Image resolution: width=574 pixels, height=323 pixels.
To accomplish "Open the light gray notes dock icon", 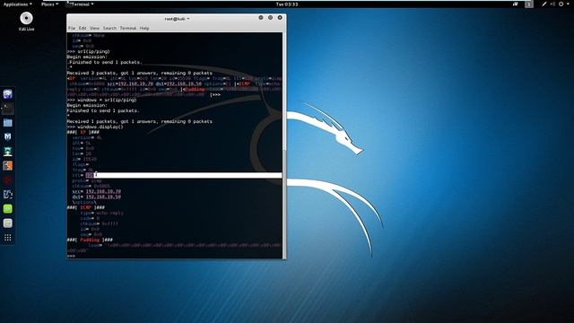I will point(8,223).
